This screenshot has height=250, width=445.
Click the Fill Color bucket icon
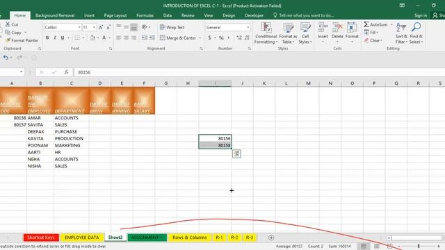click(x=92, y=37)
